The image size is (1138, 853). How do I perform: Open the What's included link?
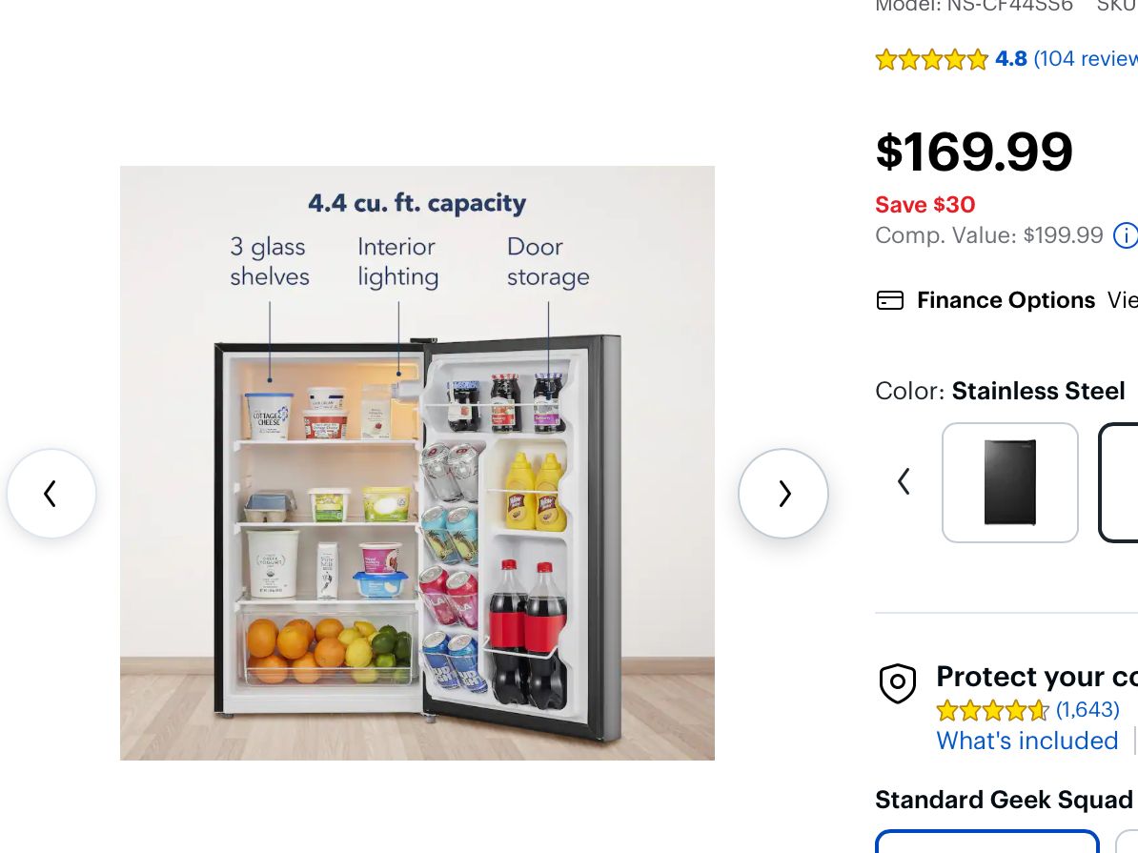click(1026, 741)
